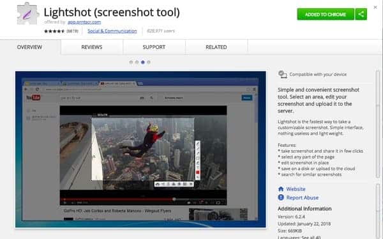Click the Size: 669KiB text
This screenshot has height=239, width=383.
point(290,231)
